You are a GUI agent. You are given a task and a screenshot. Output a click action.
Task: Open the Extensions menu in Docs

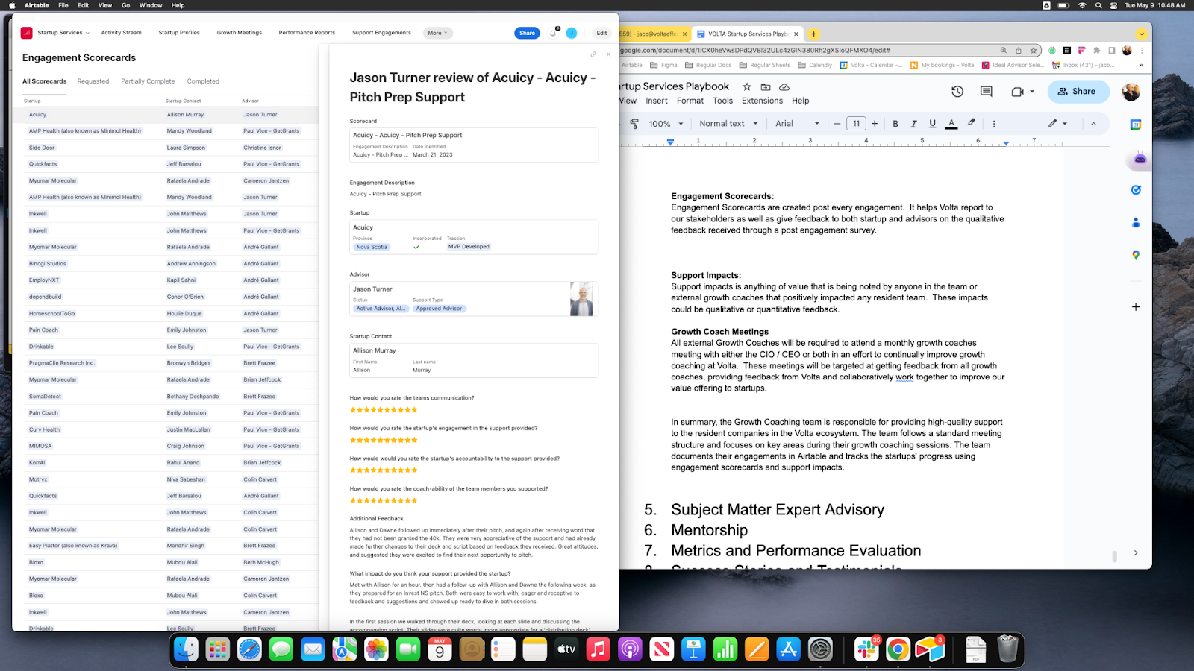click(x=762, y=101)
